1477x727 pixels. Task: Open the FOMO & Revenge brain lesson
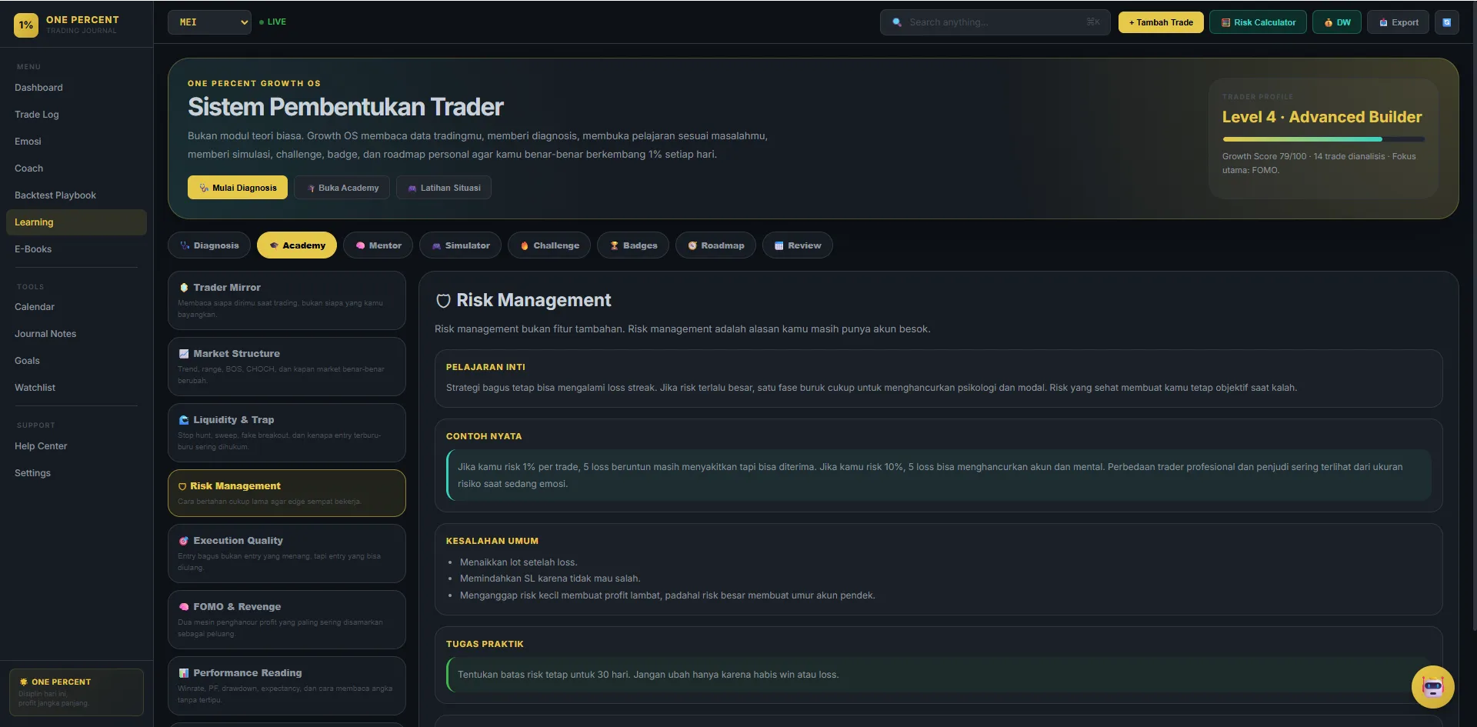point(286,619)
